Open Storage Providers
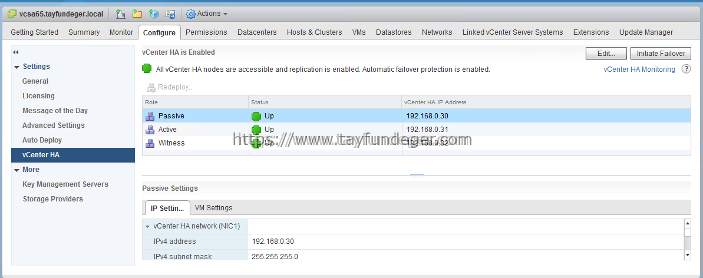The height and width of the screenshot is (278, 703). [x=53, y=199]
